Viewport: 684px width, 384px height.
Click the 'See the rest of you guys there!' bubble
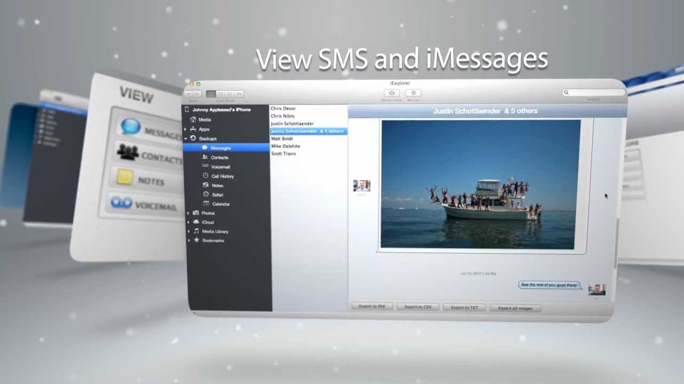549,285
